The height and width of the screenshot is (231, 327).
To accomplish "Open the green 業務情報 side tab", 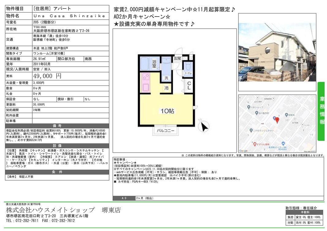I will [x=322, y=111].
